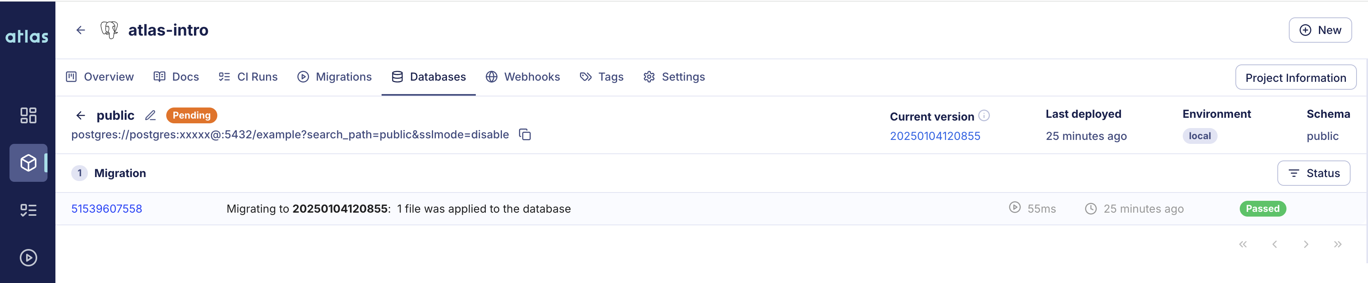Switch to the CI Runs tab

(x=248, y=77)
